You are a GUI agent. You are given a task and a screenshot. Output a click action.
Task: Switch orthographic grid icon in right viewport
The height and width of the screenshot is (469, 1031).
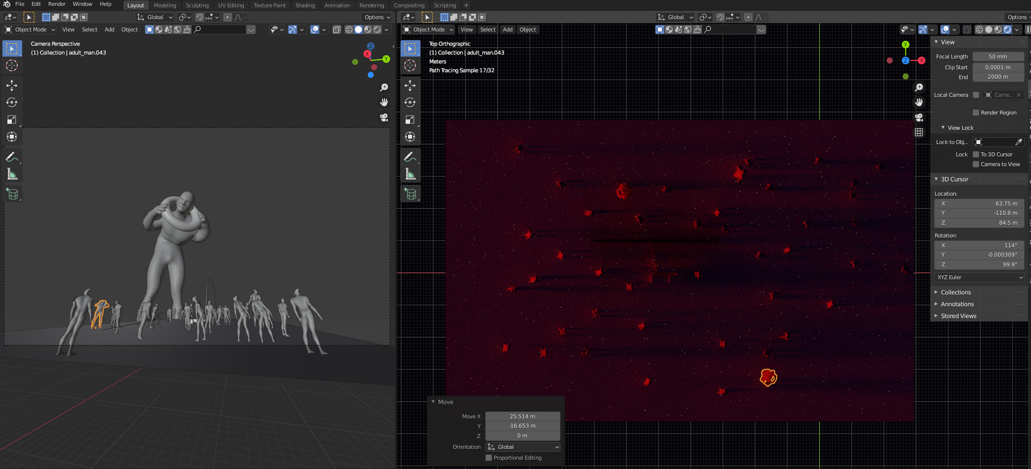coord(918,133)
